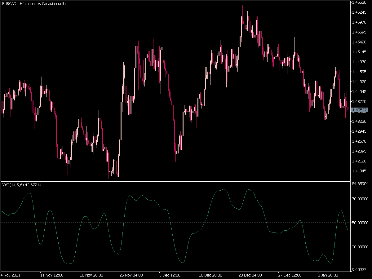
Task: Click the 18 Nov 20:00 time label
Action: pos(91,275)
